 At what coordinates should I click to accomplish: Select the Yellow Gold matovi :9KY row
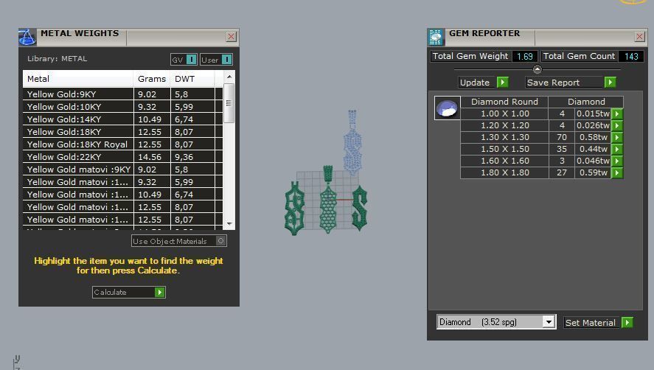point(122,170)
